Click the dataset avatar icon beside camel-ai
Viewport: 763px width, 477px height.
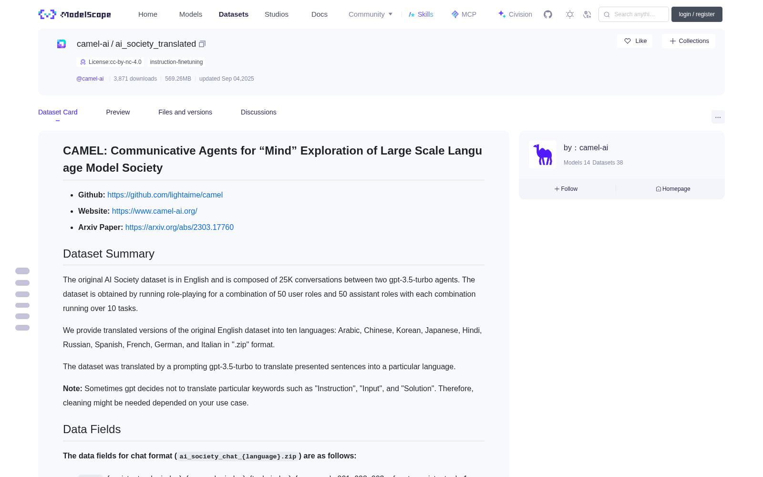(62, 44)
